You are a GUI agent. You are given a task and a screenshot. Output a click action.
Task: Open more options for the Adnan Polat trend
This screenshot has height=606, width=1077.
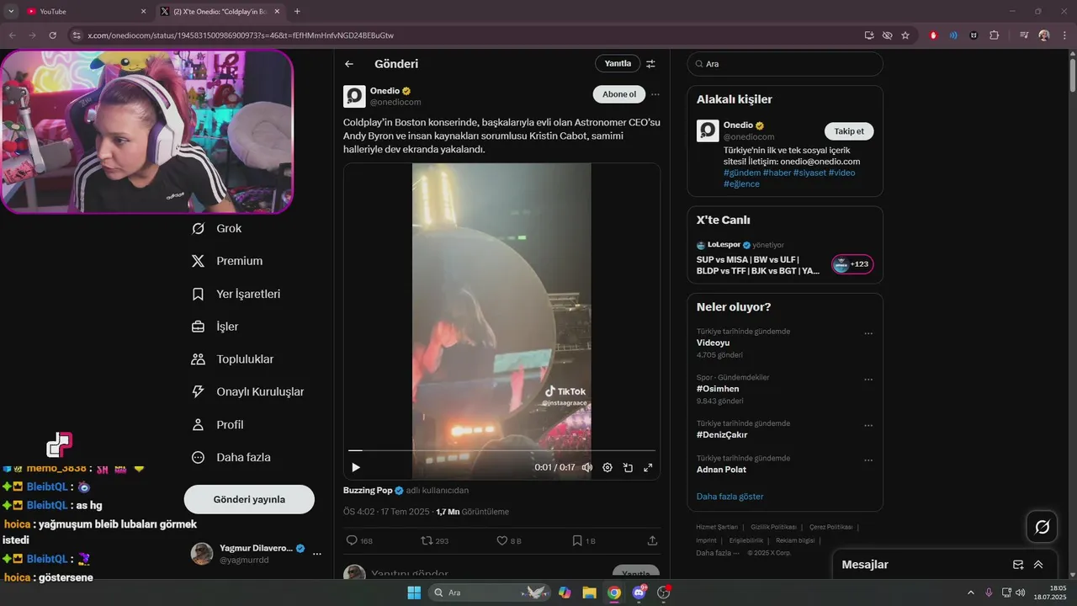(868, 460)
